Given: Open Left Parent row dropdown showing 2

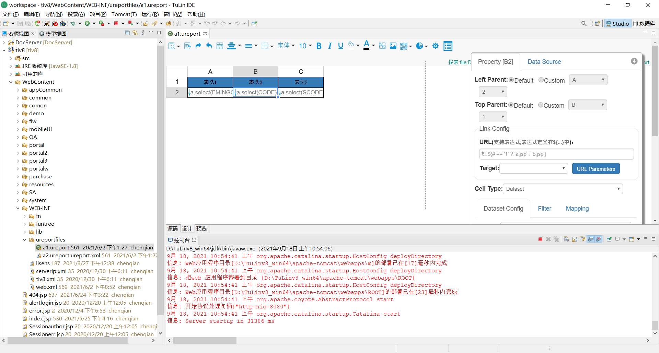Looking at the screenshot, I should point(493,92).
